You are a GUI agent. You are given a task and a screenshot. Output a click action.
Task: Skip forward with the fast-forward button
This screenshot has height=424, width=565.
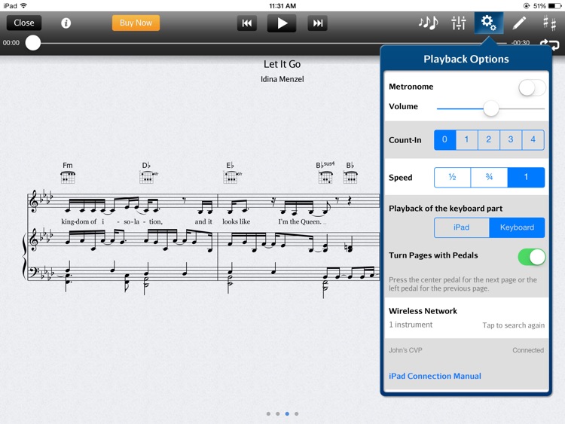click(317, 23)
